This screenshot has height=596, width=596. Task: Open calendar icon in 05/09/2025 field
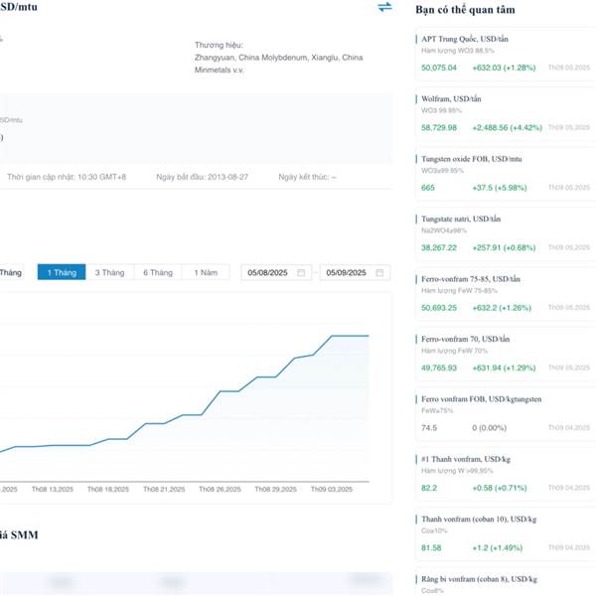point(379,272)
